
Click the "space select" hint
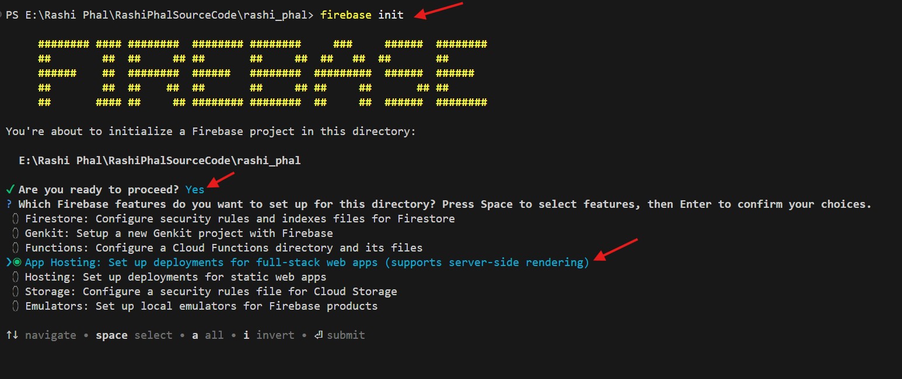click(x=134, y=335)
